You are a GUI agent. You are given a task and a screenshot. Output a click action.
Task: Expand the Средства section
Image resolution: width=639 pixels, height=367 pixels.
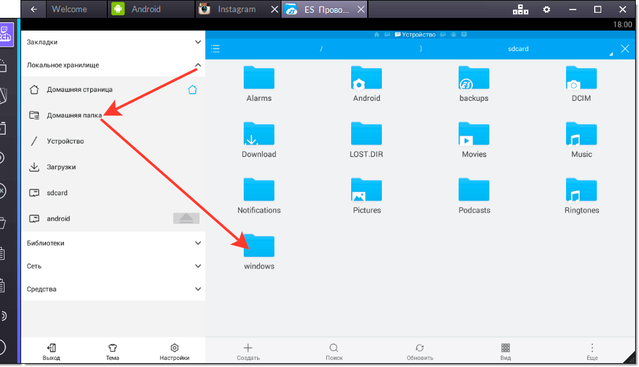click(113, 289)
